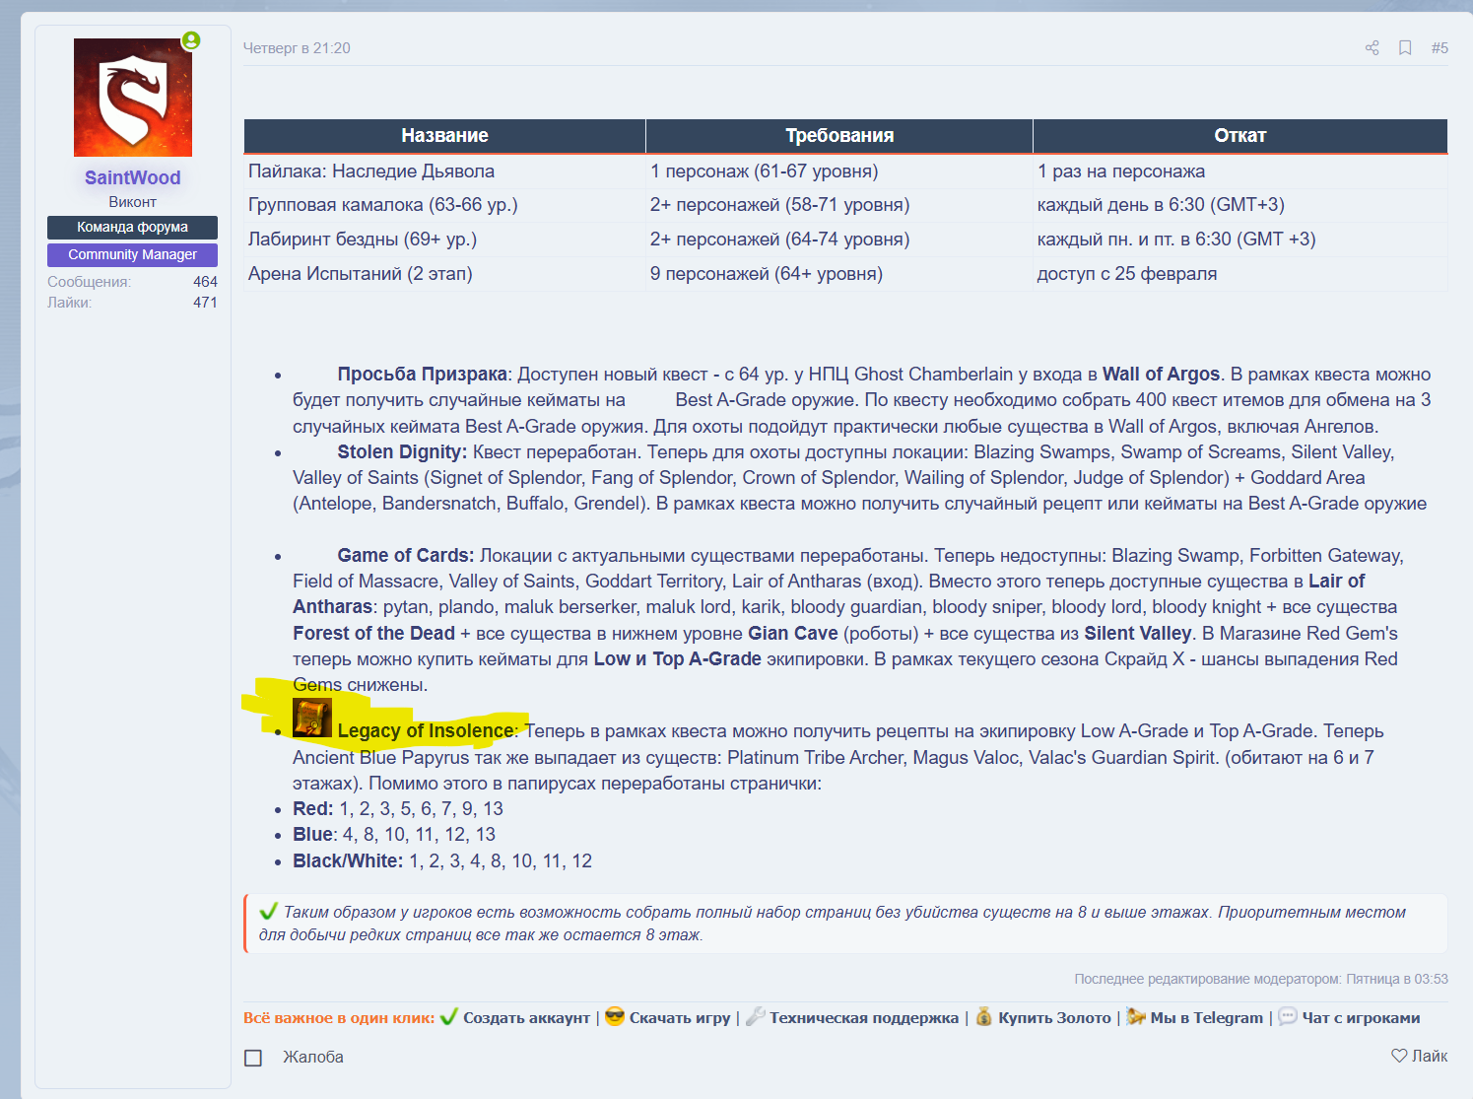Tick the Жалоба report checkbox
This screenshot has width=1473, height=1099.
[x=253, y=1058]
